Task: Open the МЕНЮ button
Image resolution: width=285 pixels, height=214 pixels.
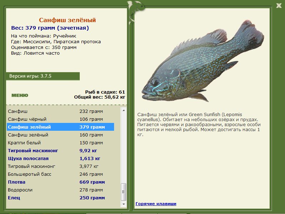Action: pos(20,95)
